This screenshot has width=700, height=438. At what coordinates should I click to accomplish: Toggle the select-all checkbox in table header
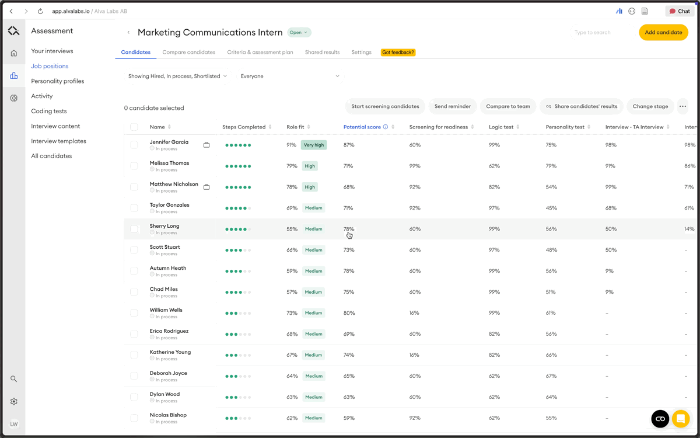[134, 127]
